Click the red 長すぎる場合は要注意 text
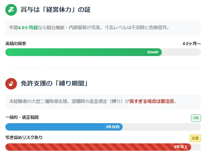The image size is (206, 159). tap(152, 101)
